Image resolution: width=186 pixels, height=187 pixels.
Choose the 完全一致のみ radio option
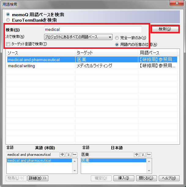117,38
